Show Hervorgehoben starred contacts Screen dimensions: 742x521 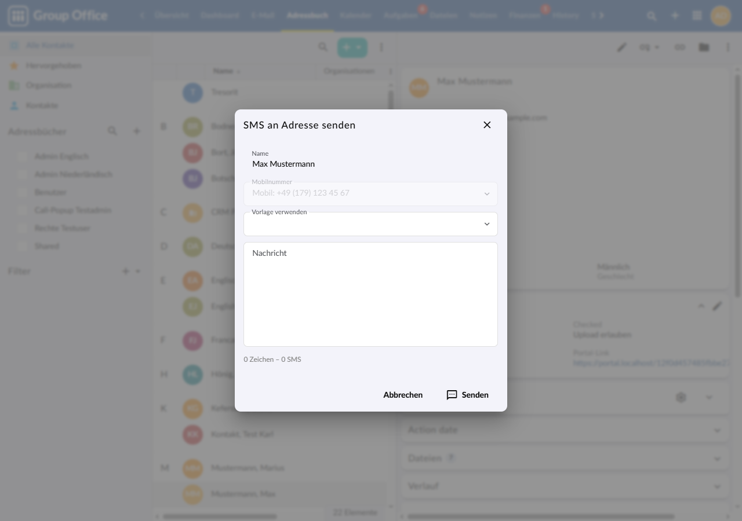point(75,65)
